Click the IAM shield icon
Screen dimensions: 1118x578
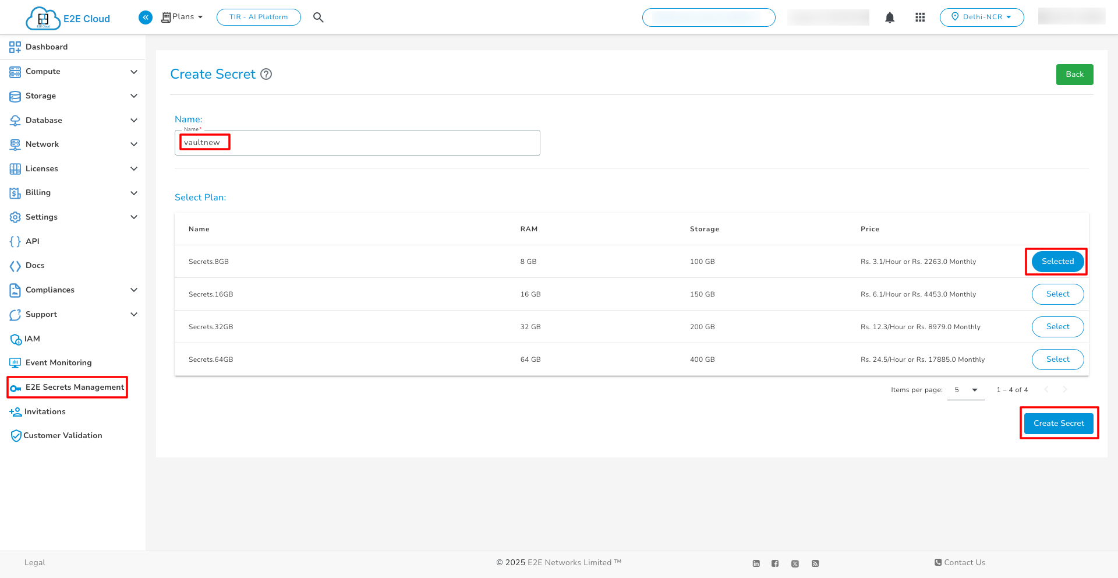click(16, 339)
